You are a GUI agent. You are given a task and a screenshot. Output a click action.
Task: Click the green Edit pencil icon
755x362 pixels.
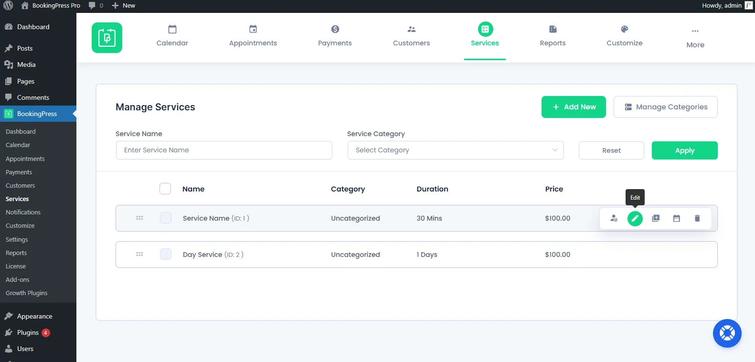pyautogui.click(x=635, y=218)
